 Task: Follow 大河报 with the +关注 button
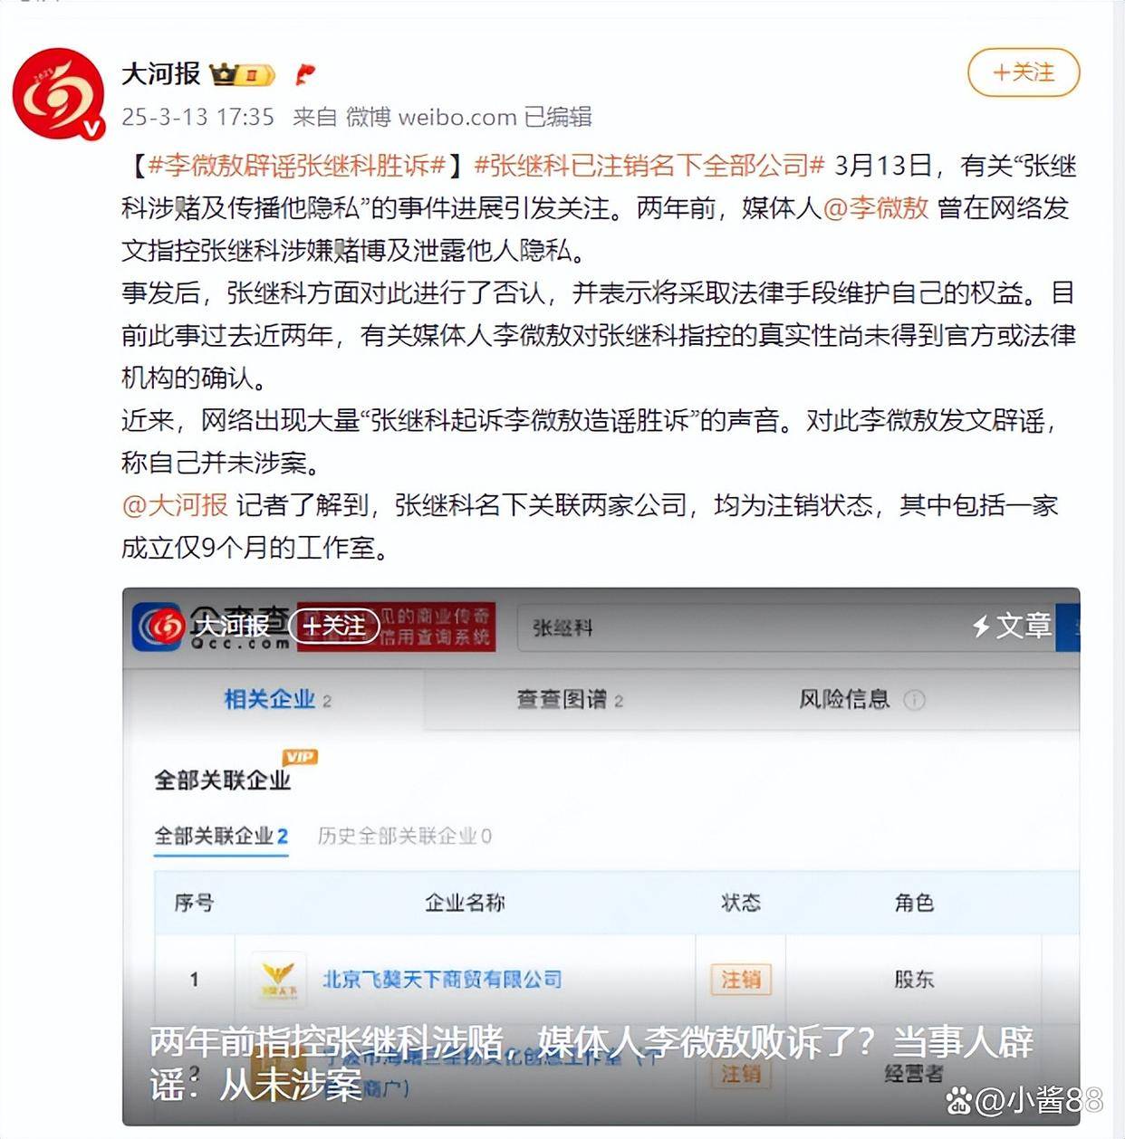coord(1024,72)
